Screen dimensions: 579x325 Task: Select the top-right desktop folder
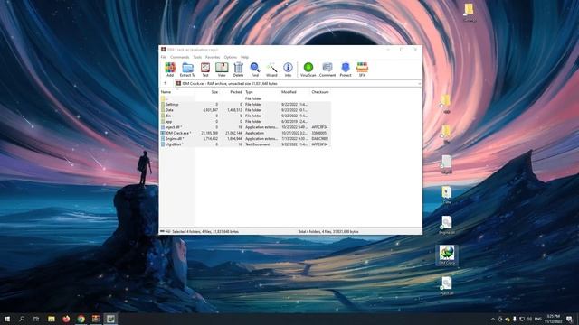tap(469, 13)
